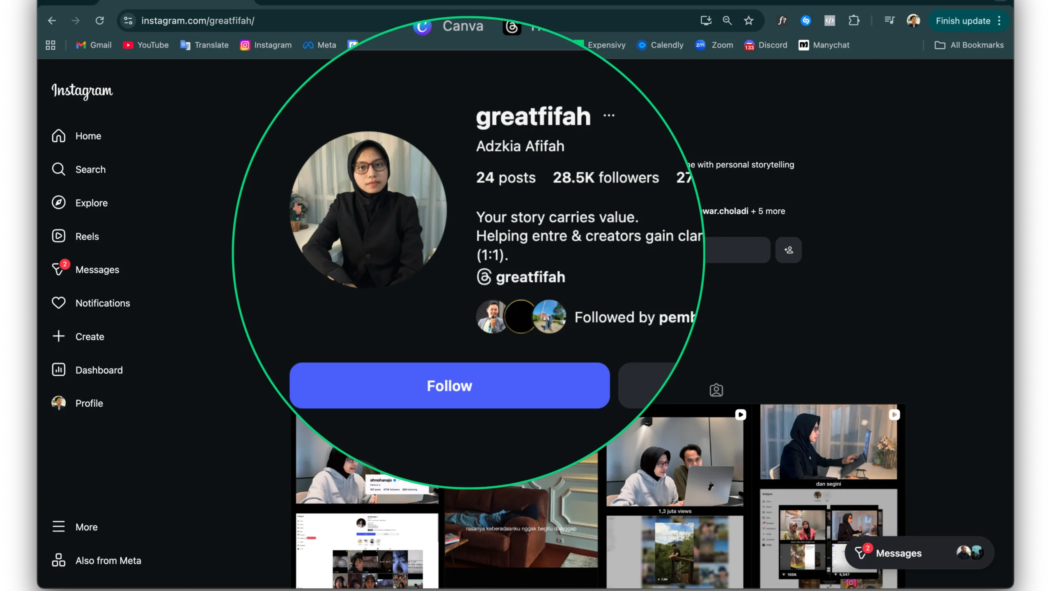Open the Discord bookmark
The image size is (1051, 591).
pyautogui.click(x=766, y=45)
